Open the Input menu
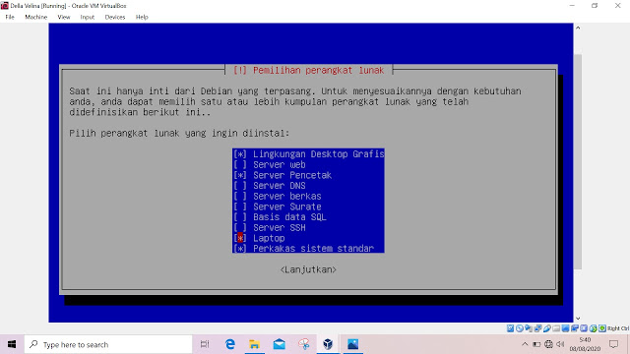 [x=88, y=17]
